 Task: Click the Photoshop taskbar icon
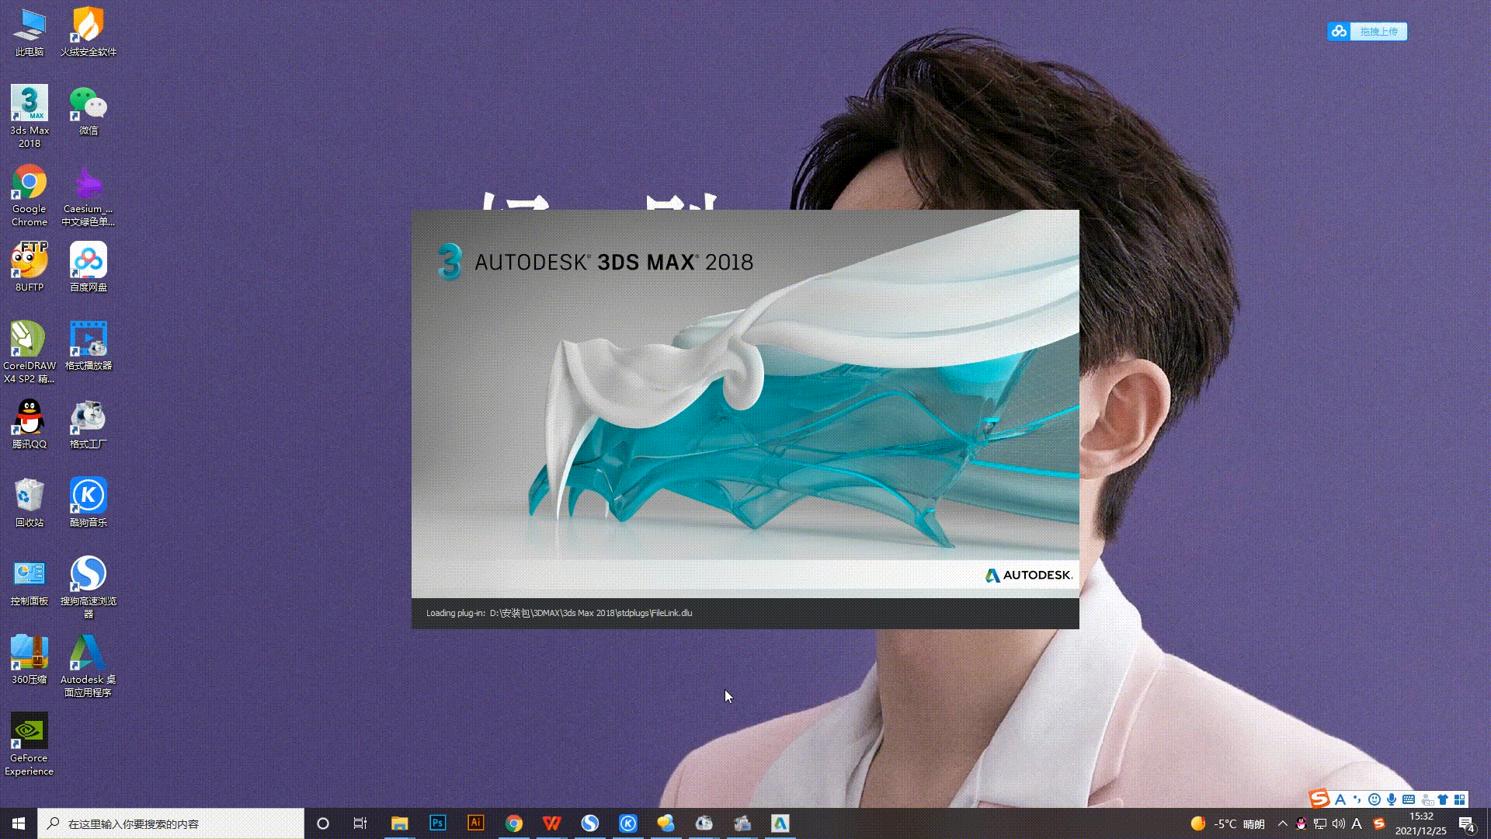click(x=438, y=823)
